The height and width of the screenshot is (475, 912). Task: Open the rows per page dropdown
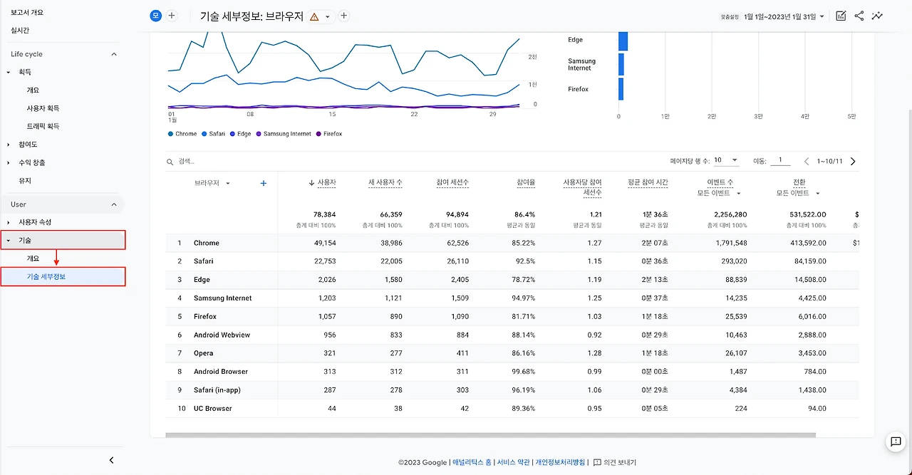(727, 161)
